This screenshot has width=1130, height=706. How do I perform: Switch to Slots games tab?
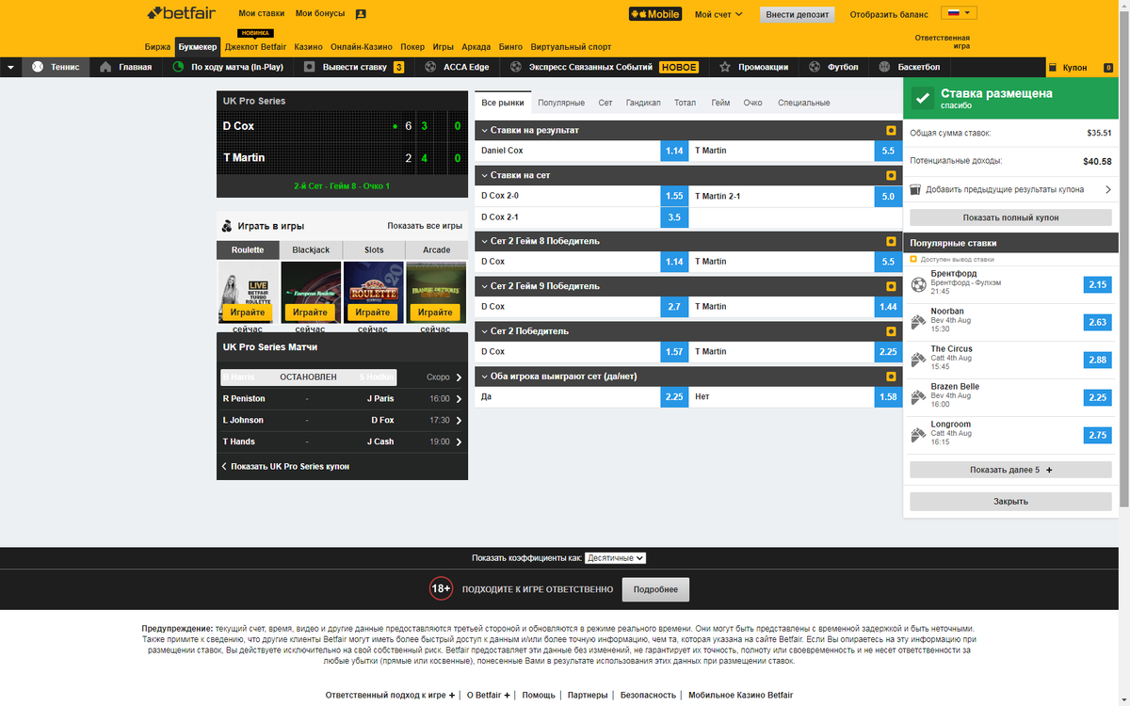click(x=374, y=250)
